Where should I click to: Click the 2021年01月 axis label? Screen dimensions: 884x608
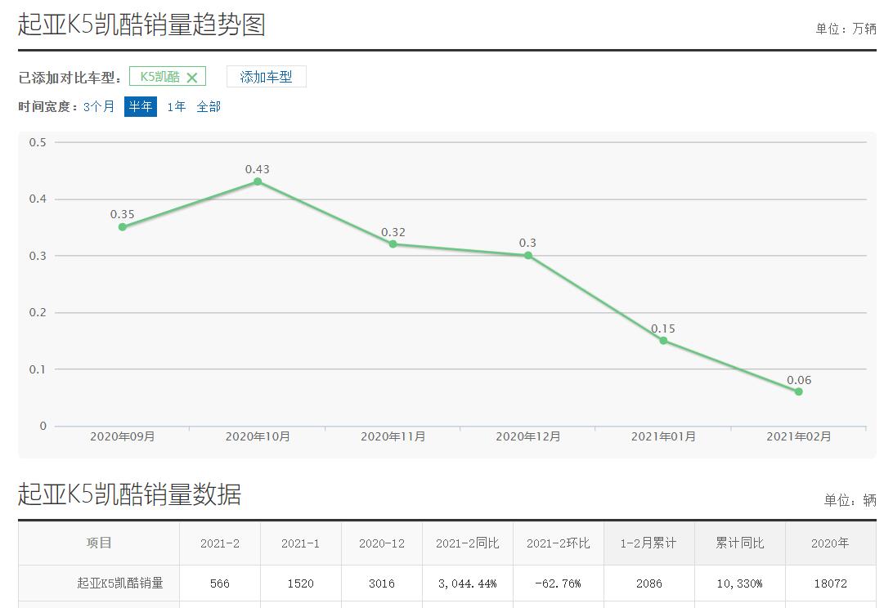663,436
